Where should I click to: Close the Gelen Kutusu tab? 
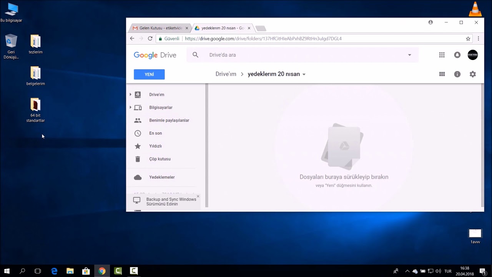tap(187, 28)
